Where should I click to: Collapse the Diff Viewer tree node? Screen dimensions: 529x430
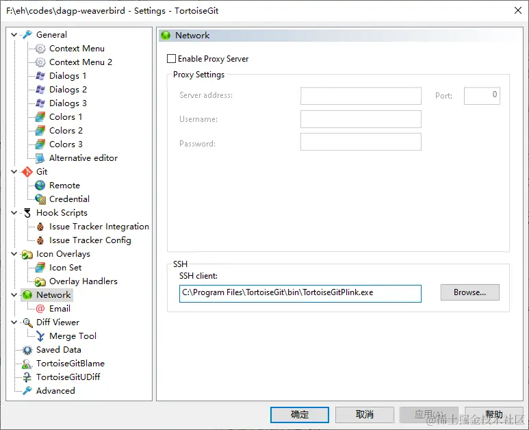(14, 322)
